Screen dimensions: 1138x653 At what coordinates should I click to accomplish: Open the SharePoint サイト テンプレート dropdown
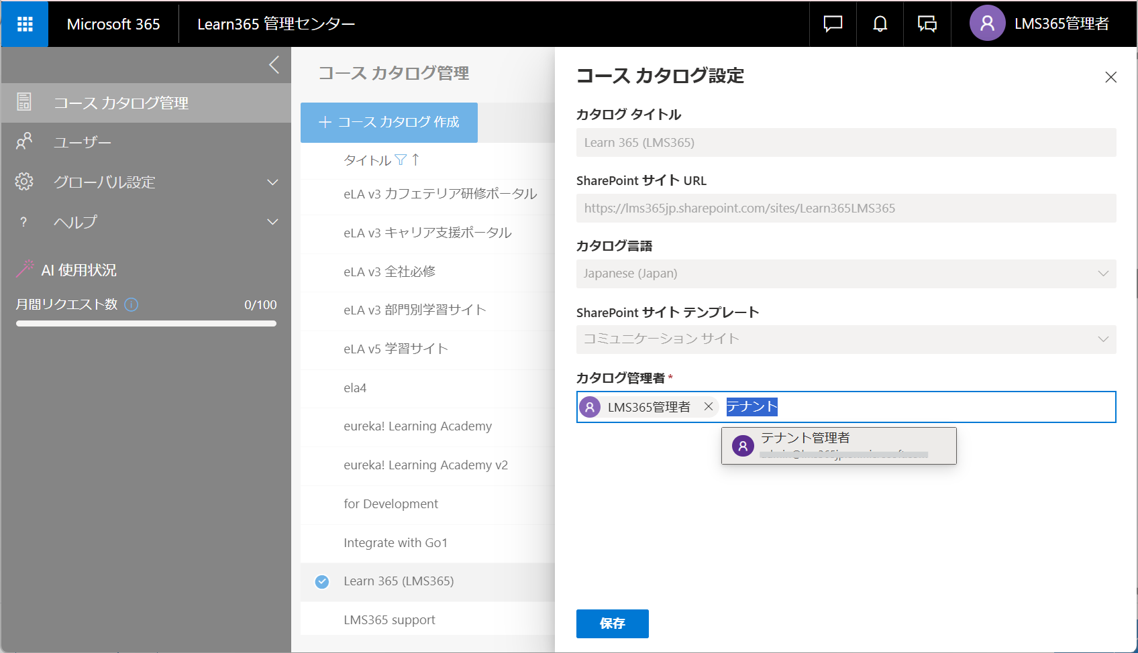846,339
